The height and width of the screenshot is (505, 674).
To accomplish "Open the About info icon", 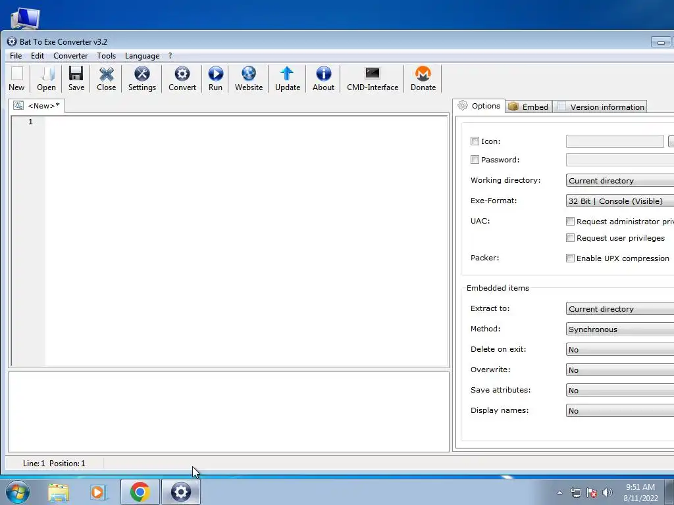I will point(323,79).
